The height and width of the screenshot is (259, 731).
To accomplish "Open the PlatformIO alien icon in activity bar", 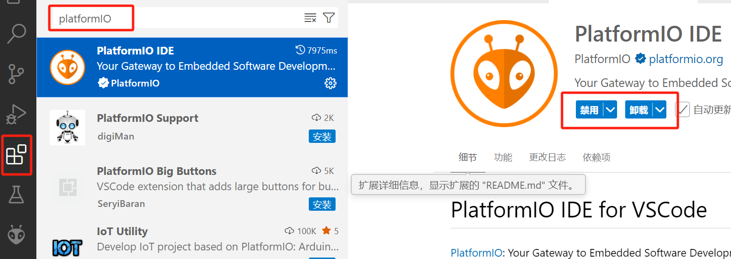I will click(x=17, y=235).
